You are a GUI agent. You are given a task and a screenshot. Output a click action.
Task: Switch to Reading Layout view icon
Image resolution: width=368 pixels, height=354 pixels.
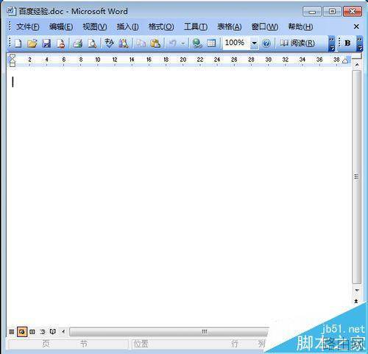tap(53, 332)
